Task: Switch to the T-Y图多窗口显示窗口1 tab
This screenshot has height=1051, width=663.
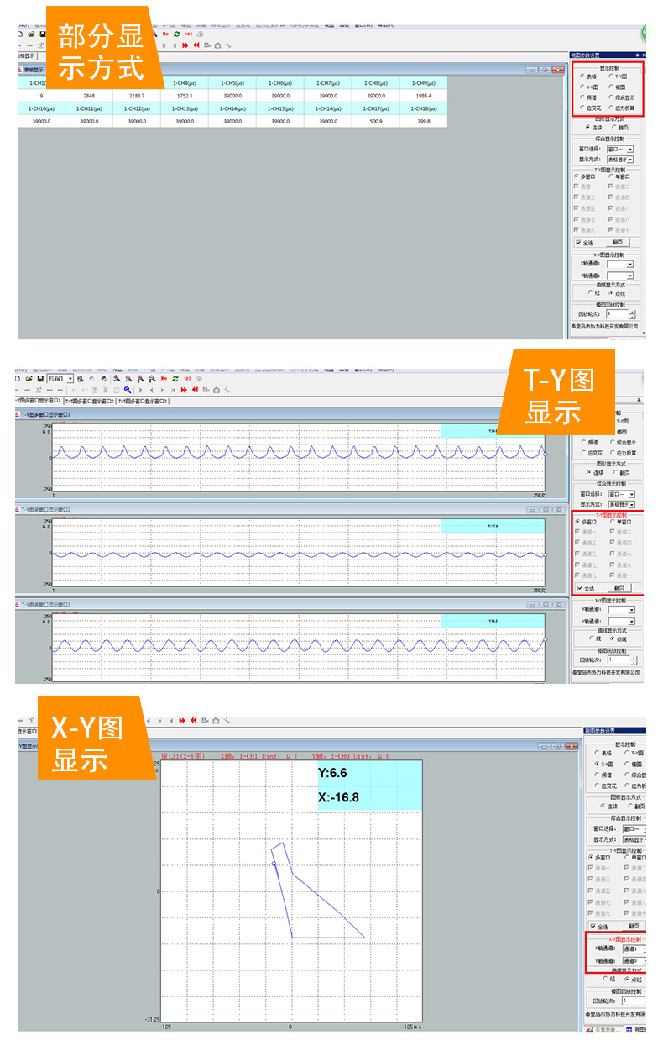Action: (39, 401)
